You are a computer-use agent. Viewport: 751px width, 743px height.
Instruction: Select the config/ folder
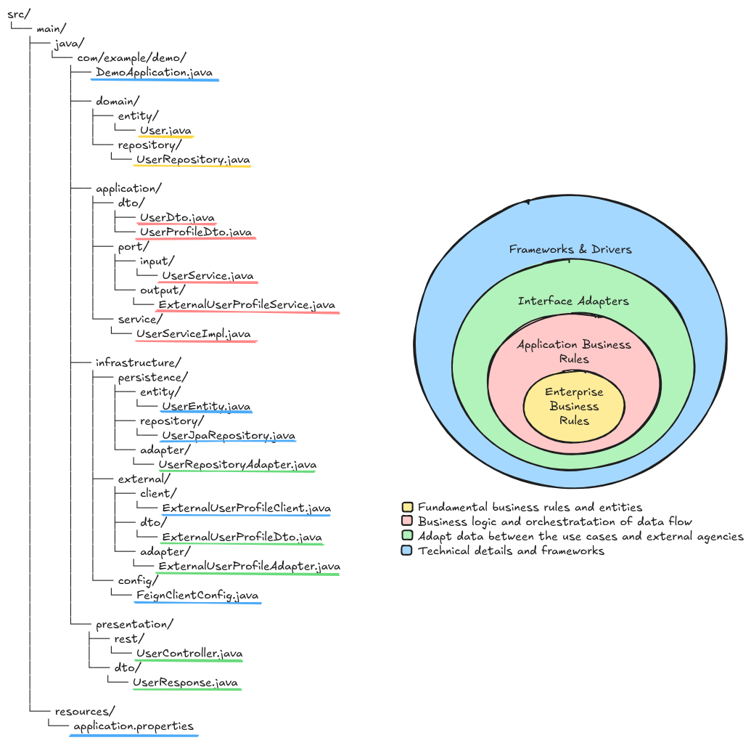(x=138, y=581)
